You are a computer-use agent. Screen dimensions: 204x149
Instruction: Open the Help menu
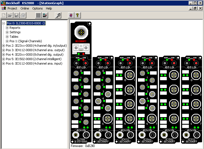(x=49, y=8)
